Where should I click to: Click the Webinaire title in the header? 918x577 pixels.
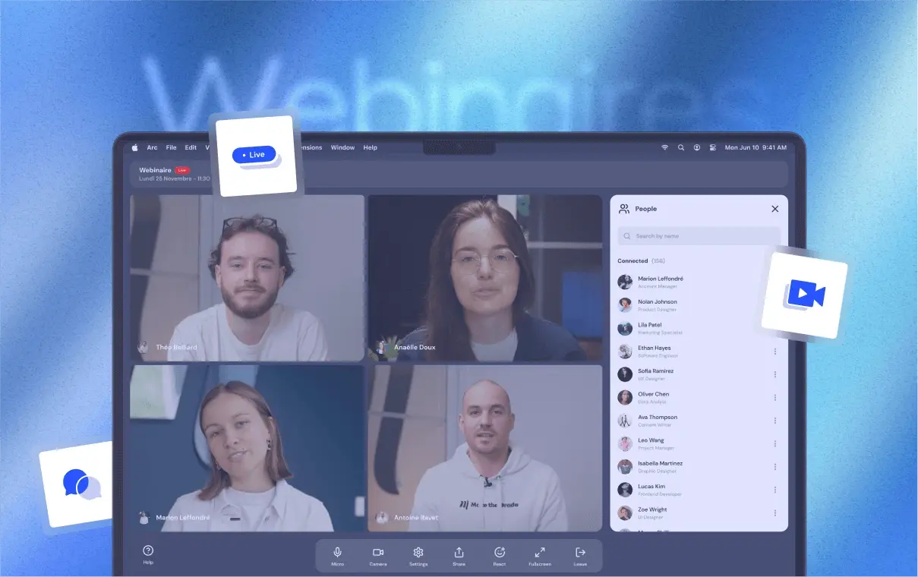[x=156, y=170]
